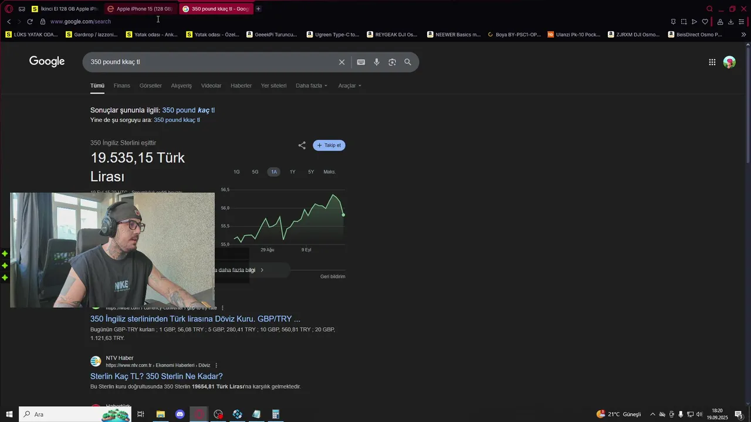Reload the current Google page
The width and height of the screenshot is (751, 422).
coord(30,22)
